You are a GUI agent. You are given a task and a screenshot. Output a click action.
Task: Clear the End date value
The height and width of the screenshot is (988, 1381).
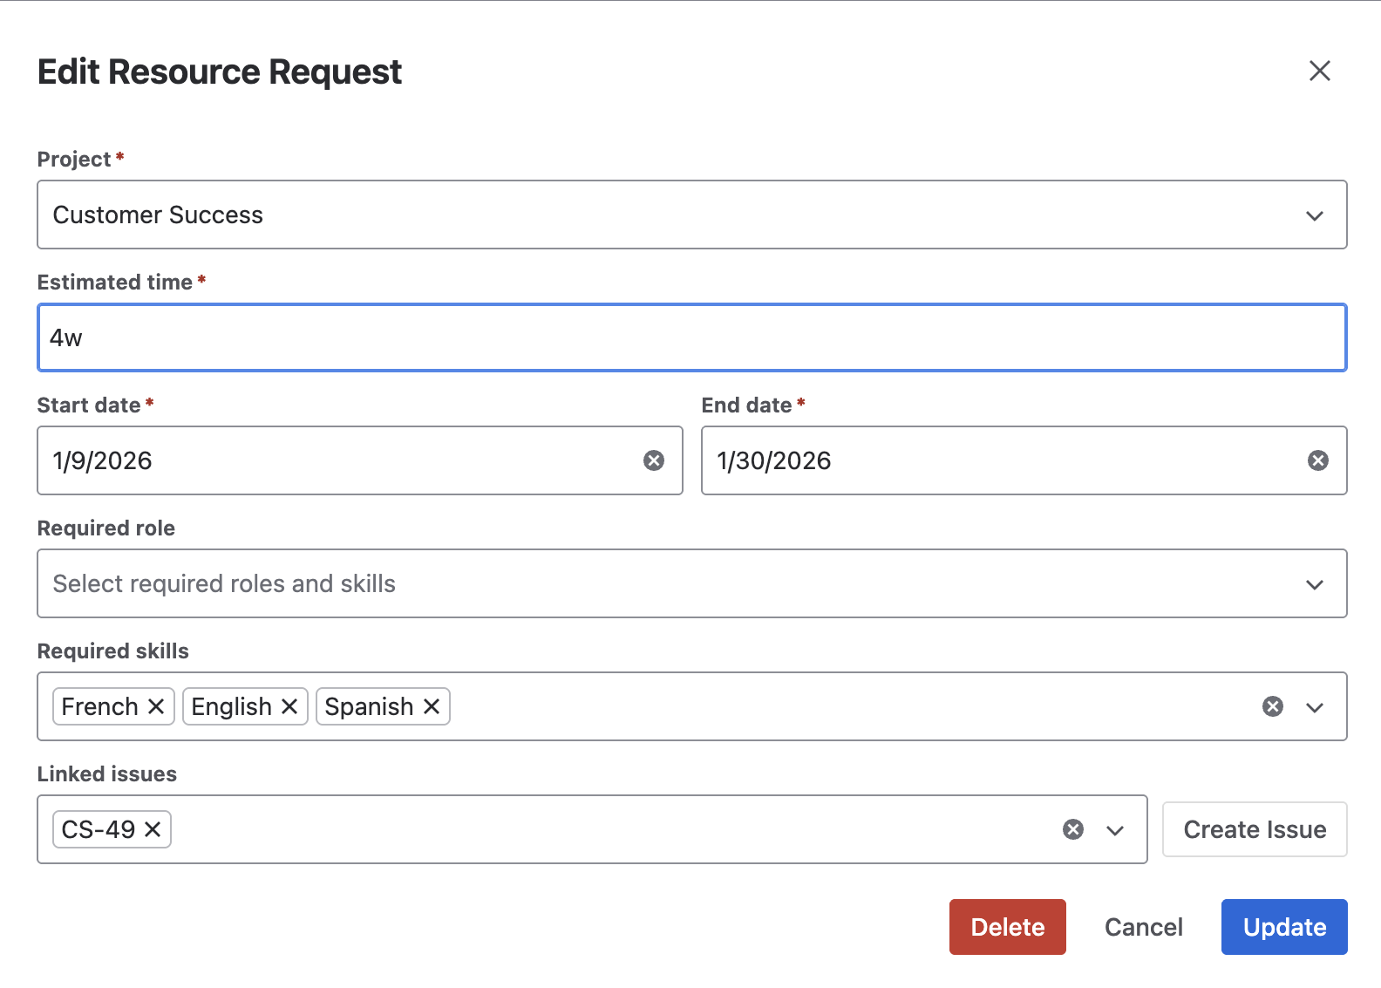coord(1318,460)
